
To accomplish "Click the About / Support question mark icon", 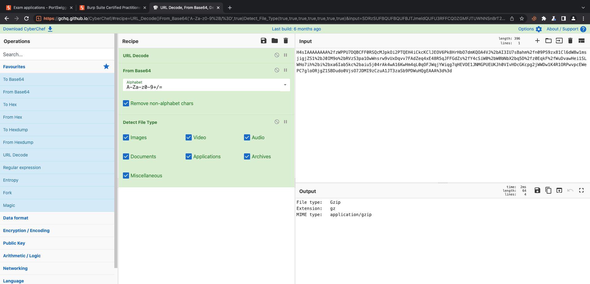I will 583,29.
